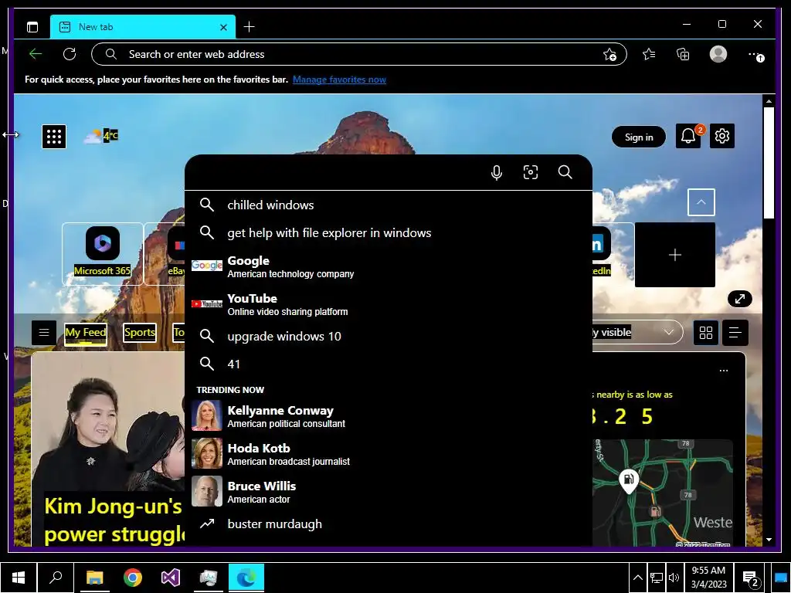The image size is (791, 593).
Task: Click the gas station map pin
Action: [629, 480]
